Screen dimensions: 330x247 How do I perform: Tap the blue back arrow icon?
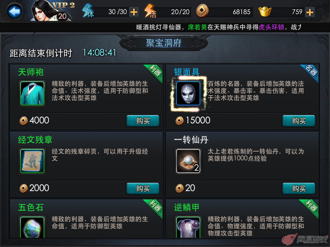[15, 11]
